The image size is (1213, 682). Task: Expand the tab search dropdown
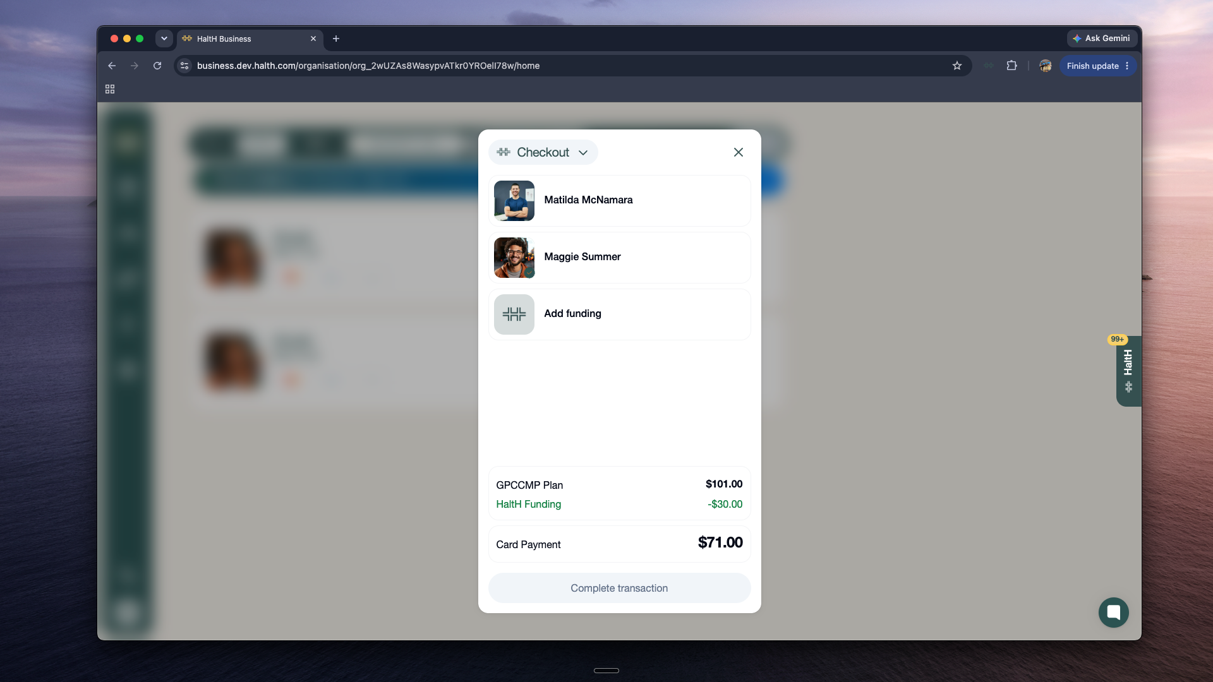(164, 39)
